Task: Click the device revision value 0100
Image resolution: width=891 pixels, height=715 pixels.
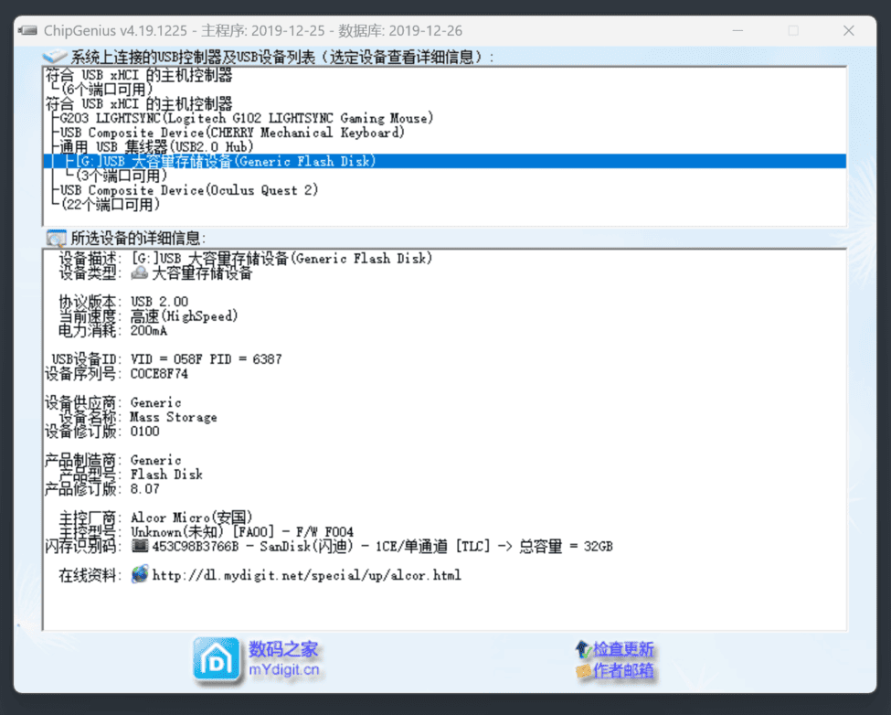Action: click(x=145, y=432)
